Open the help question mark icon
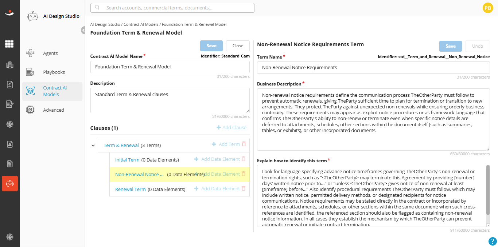Screen dimensions: 498x247 (x=492, y=241)
